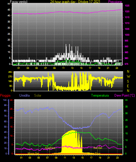Click the 1020 pressure axis value
The height and width of the screenshot is (162, 136).
[127, 11]
